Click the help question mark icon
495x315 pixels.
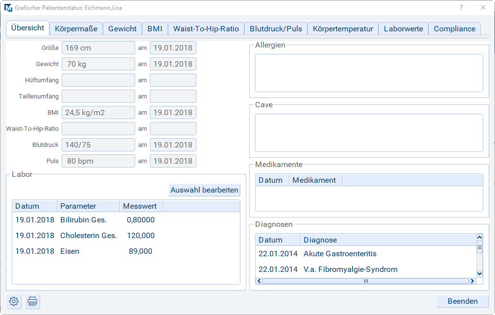[x=461, y=7]
